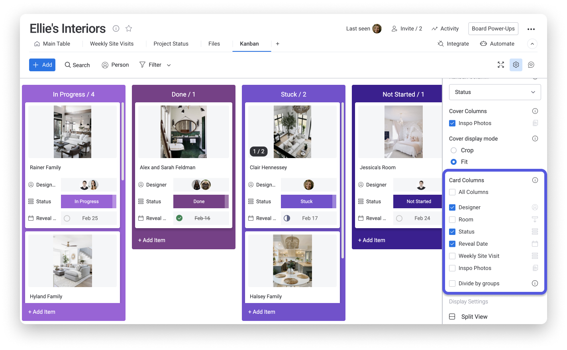567x350 pixels.
Task: Open the Weekly Site Visits tab
Action: (112, 44)
